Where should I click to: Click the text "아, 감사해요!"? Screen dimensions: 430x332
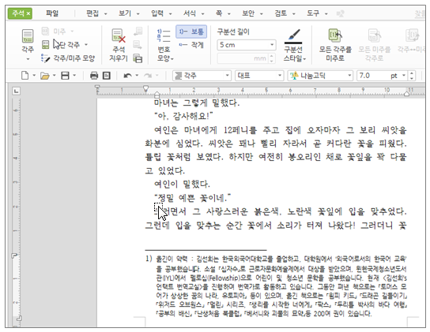pos(183,116)
